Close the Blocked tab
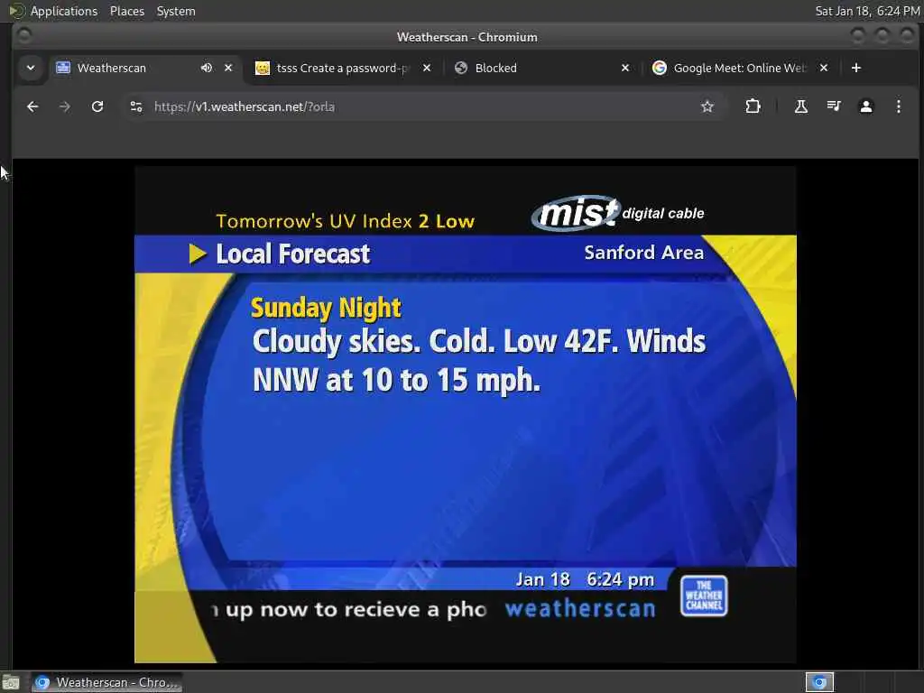Screen dimensions: 924x693 [625, 68]
